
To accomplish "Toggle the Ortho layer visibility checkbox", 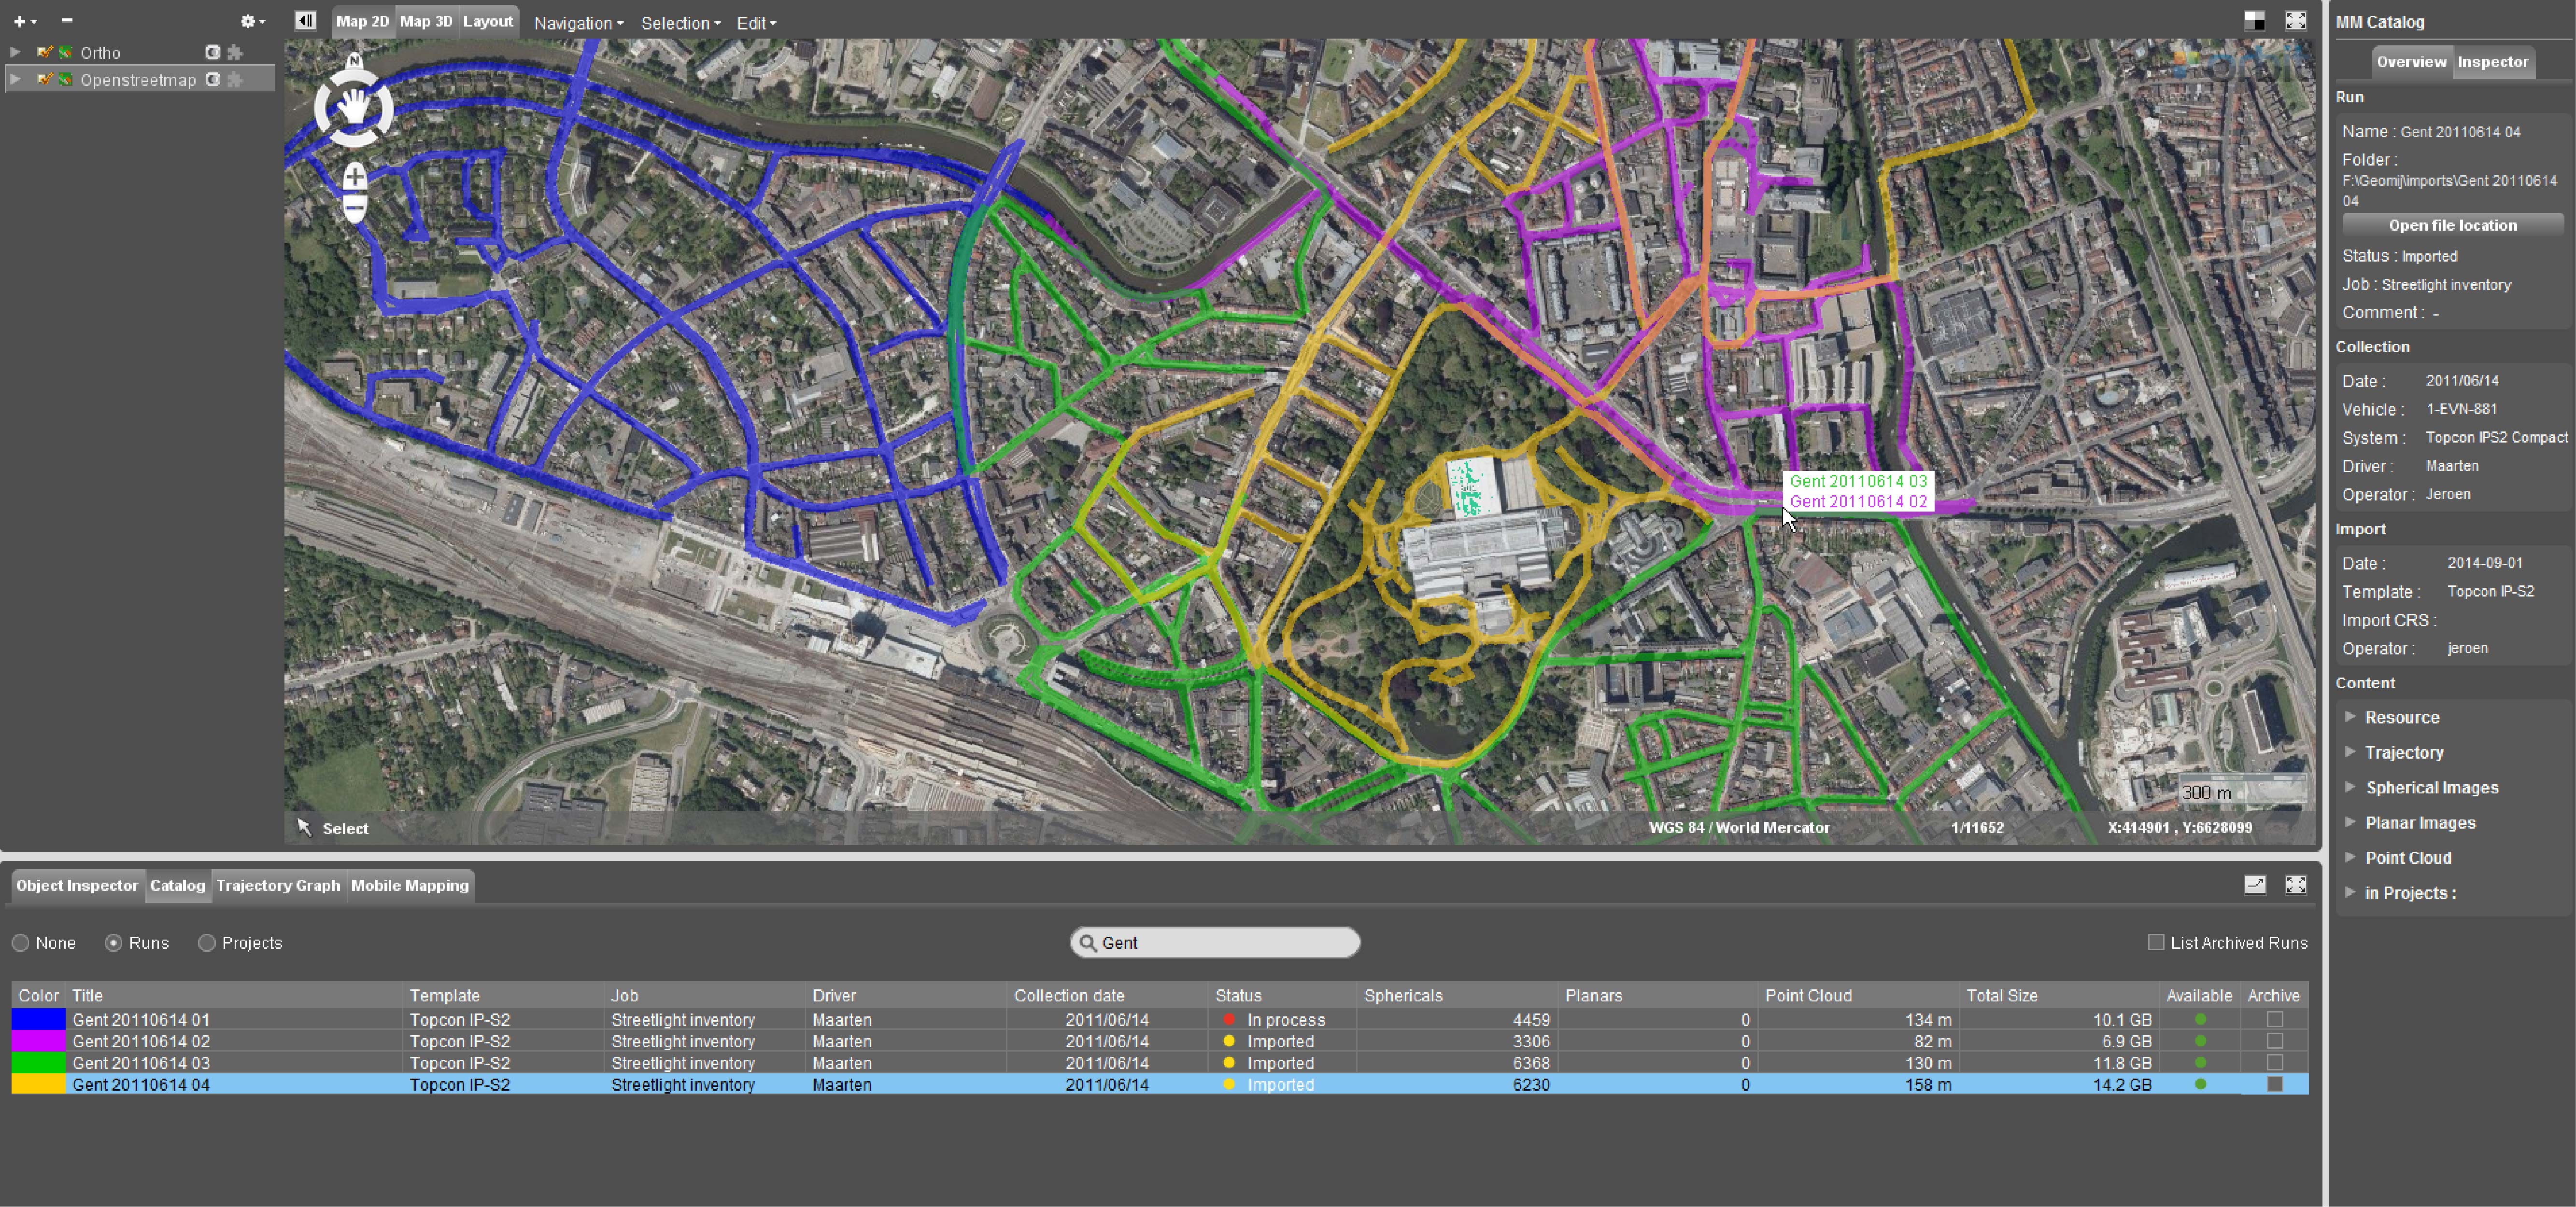I will click(x=44, y=52).
